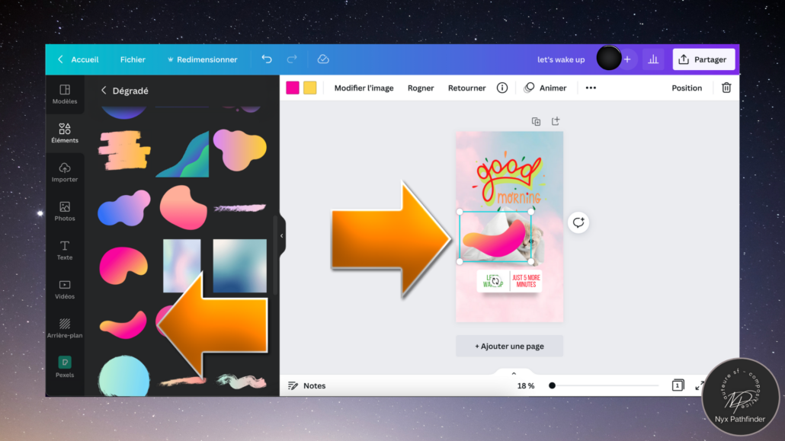The width and height of the screenshot is (785, 441).
Task: Select the blue-purple cloud blob gradient element
Action: point(124,208)
